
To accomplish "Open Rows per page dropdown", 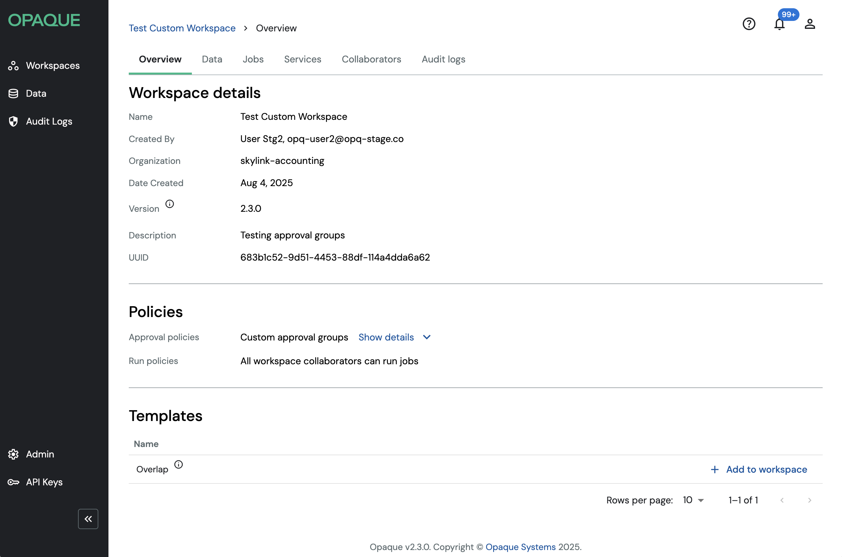I will [x=693, y=500].
